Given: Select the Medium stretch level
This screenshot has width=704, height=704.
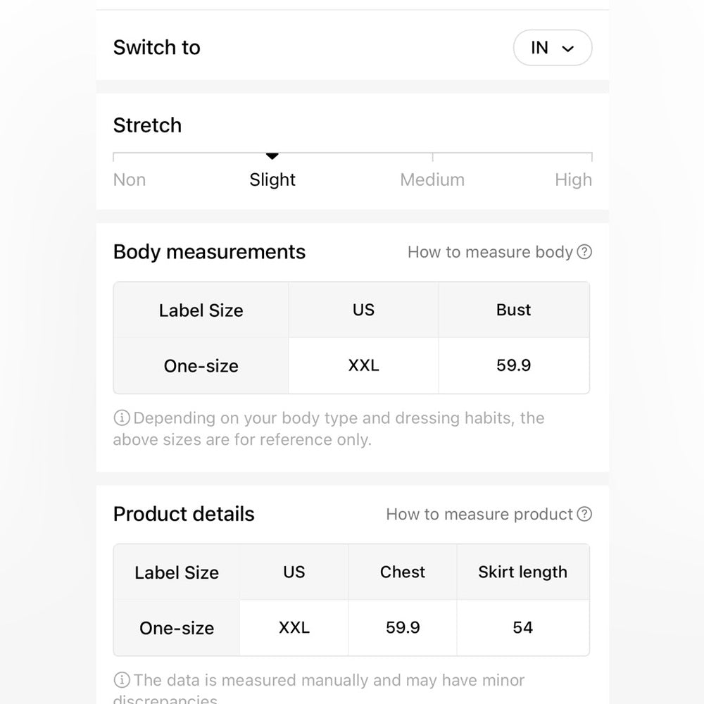Looking at the screenshot, I should [x=432, y=180].
